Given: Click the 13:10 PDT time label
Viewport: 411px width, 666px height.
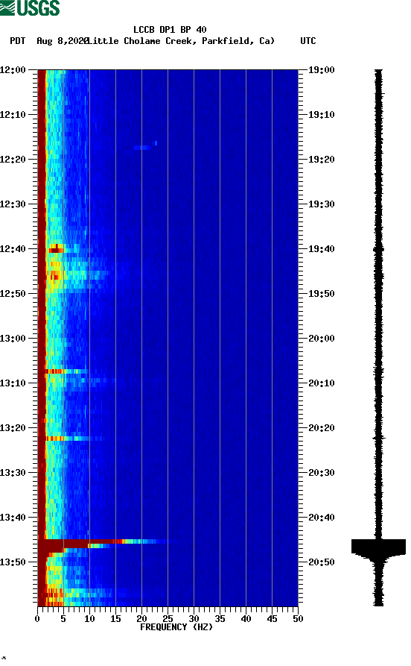Looking at the screenshot, I should click(13, 383).
